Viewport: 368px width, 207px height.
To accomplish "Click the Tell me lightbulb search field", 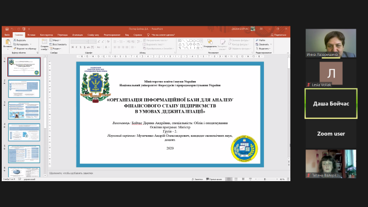I will pos(161,34).
